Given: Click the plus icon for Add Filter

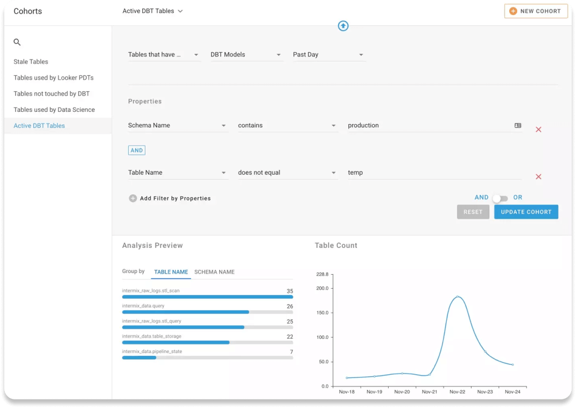Looking at the screenshot, I should [133, 198].
